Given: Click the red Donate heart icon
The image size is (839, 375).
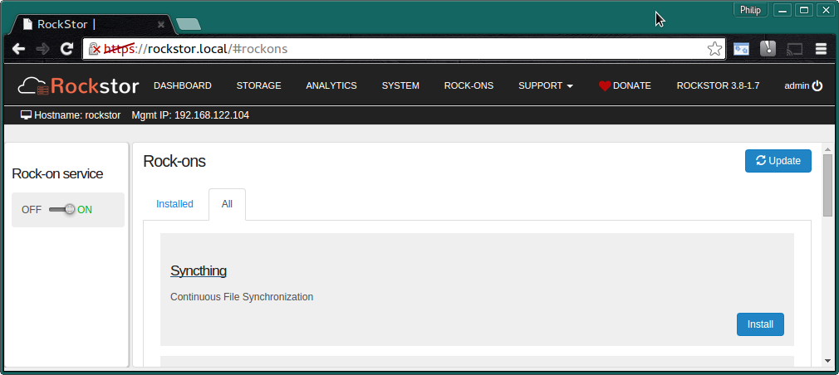Looking at the screenshot, I should tap(605, 86).
